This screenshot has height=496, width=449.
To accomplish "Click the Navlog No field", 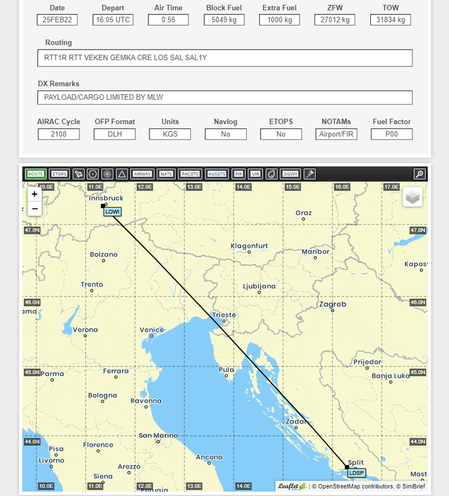I will [226, 134].
